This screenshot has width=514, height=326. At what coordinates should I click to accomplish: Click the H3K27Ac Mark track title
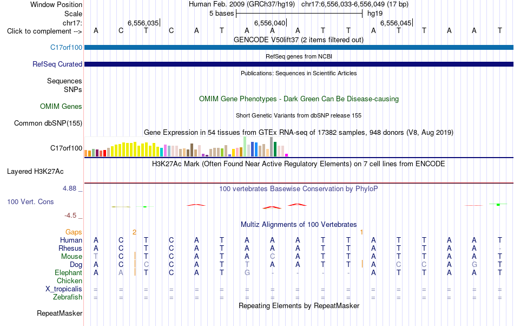pyautogui.click(x=299, y=164)
